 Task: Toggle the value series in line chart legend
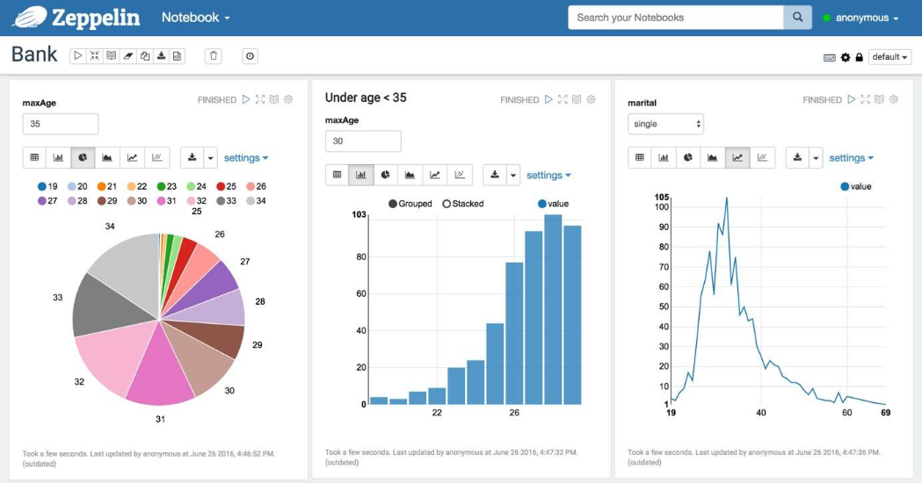[856, 186]
